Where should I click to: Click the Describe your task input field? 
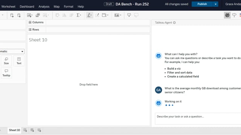(198, 118)
